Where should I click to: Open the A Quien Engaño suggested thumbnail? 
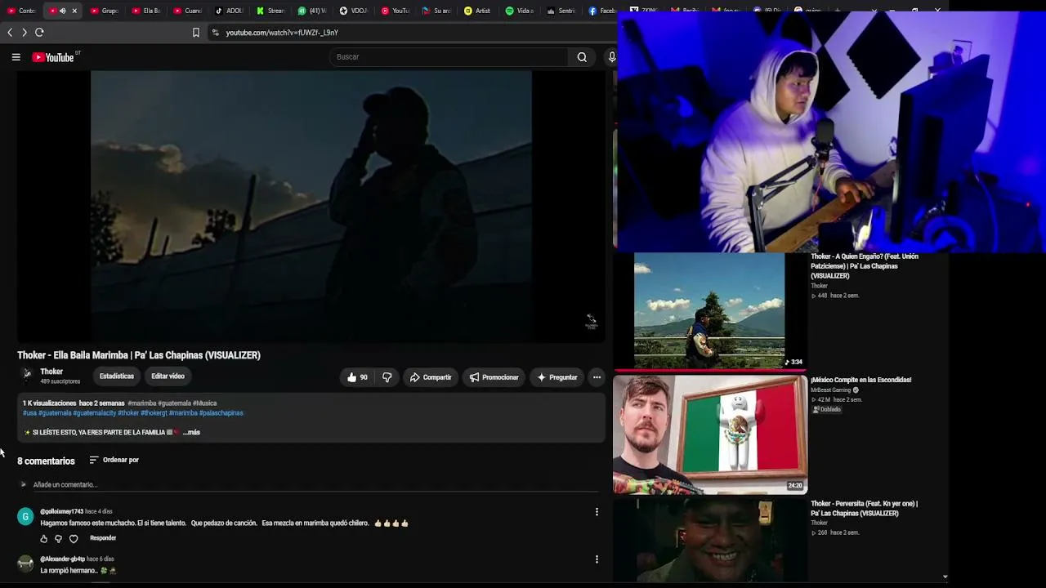pyautogui.click(x=710, y=310)
